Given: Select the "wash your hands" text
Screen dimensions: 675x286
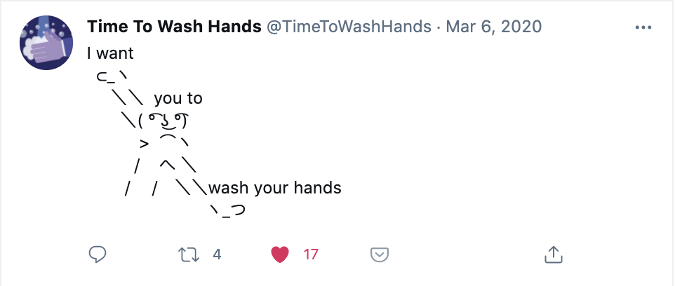Looking at the screenshot, I should pyautogui.click(x=275, y=188).
